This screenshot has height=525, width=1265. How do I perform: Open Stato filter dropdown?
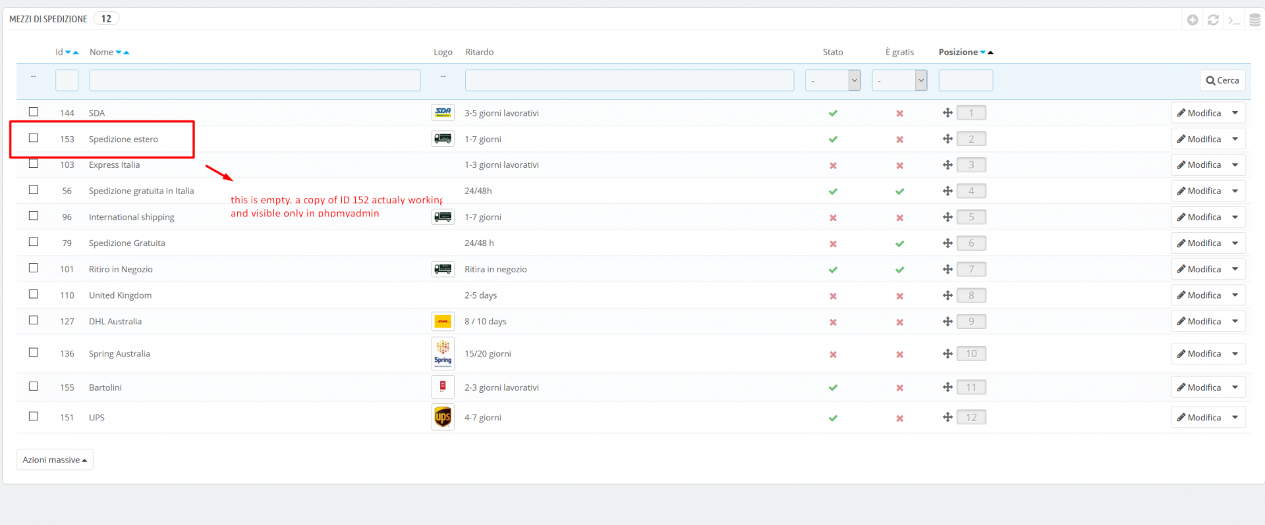point(833,80)
